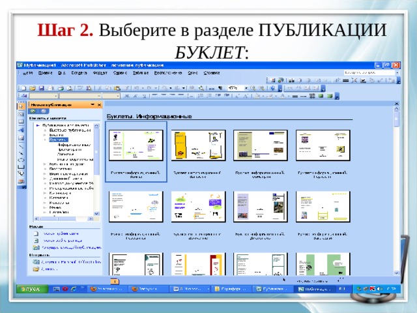Save the publication with the floppy icon
Screen dimensions: 417x313
[41, 88]
